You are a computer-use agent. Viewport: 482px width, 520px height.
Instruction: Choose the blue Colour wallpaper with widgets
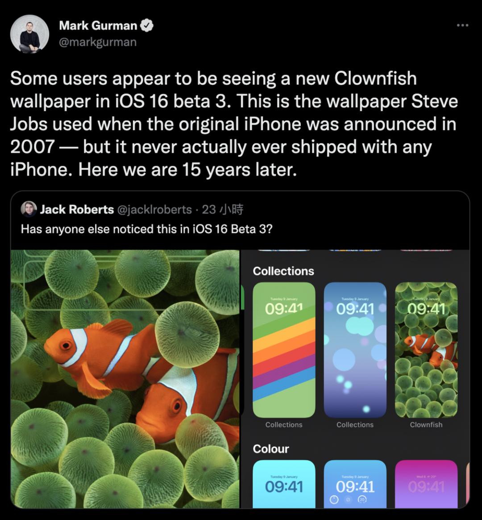(355, 484)
